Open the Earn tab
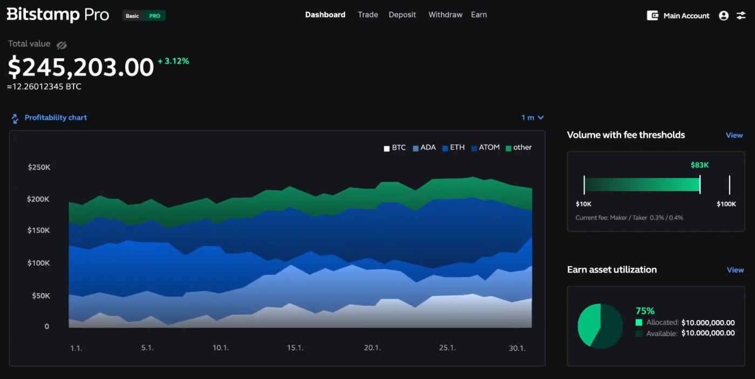Screen dimensions: 755x379 tap(479, 15)
